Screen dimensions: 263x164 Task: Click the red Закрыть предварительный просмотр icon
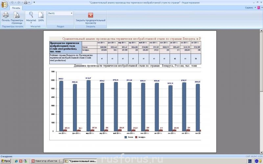(x=90, y=15)
